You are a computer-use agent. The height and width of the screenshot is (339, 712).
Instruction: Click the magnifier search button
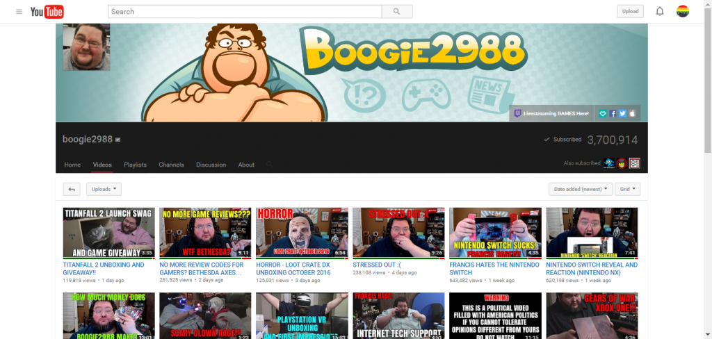tap(397, 12)
